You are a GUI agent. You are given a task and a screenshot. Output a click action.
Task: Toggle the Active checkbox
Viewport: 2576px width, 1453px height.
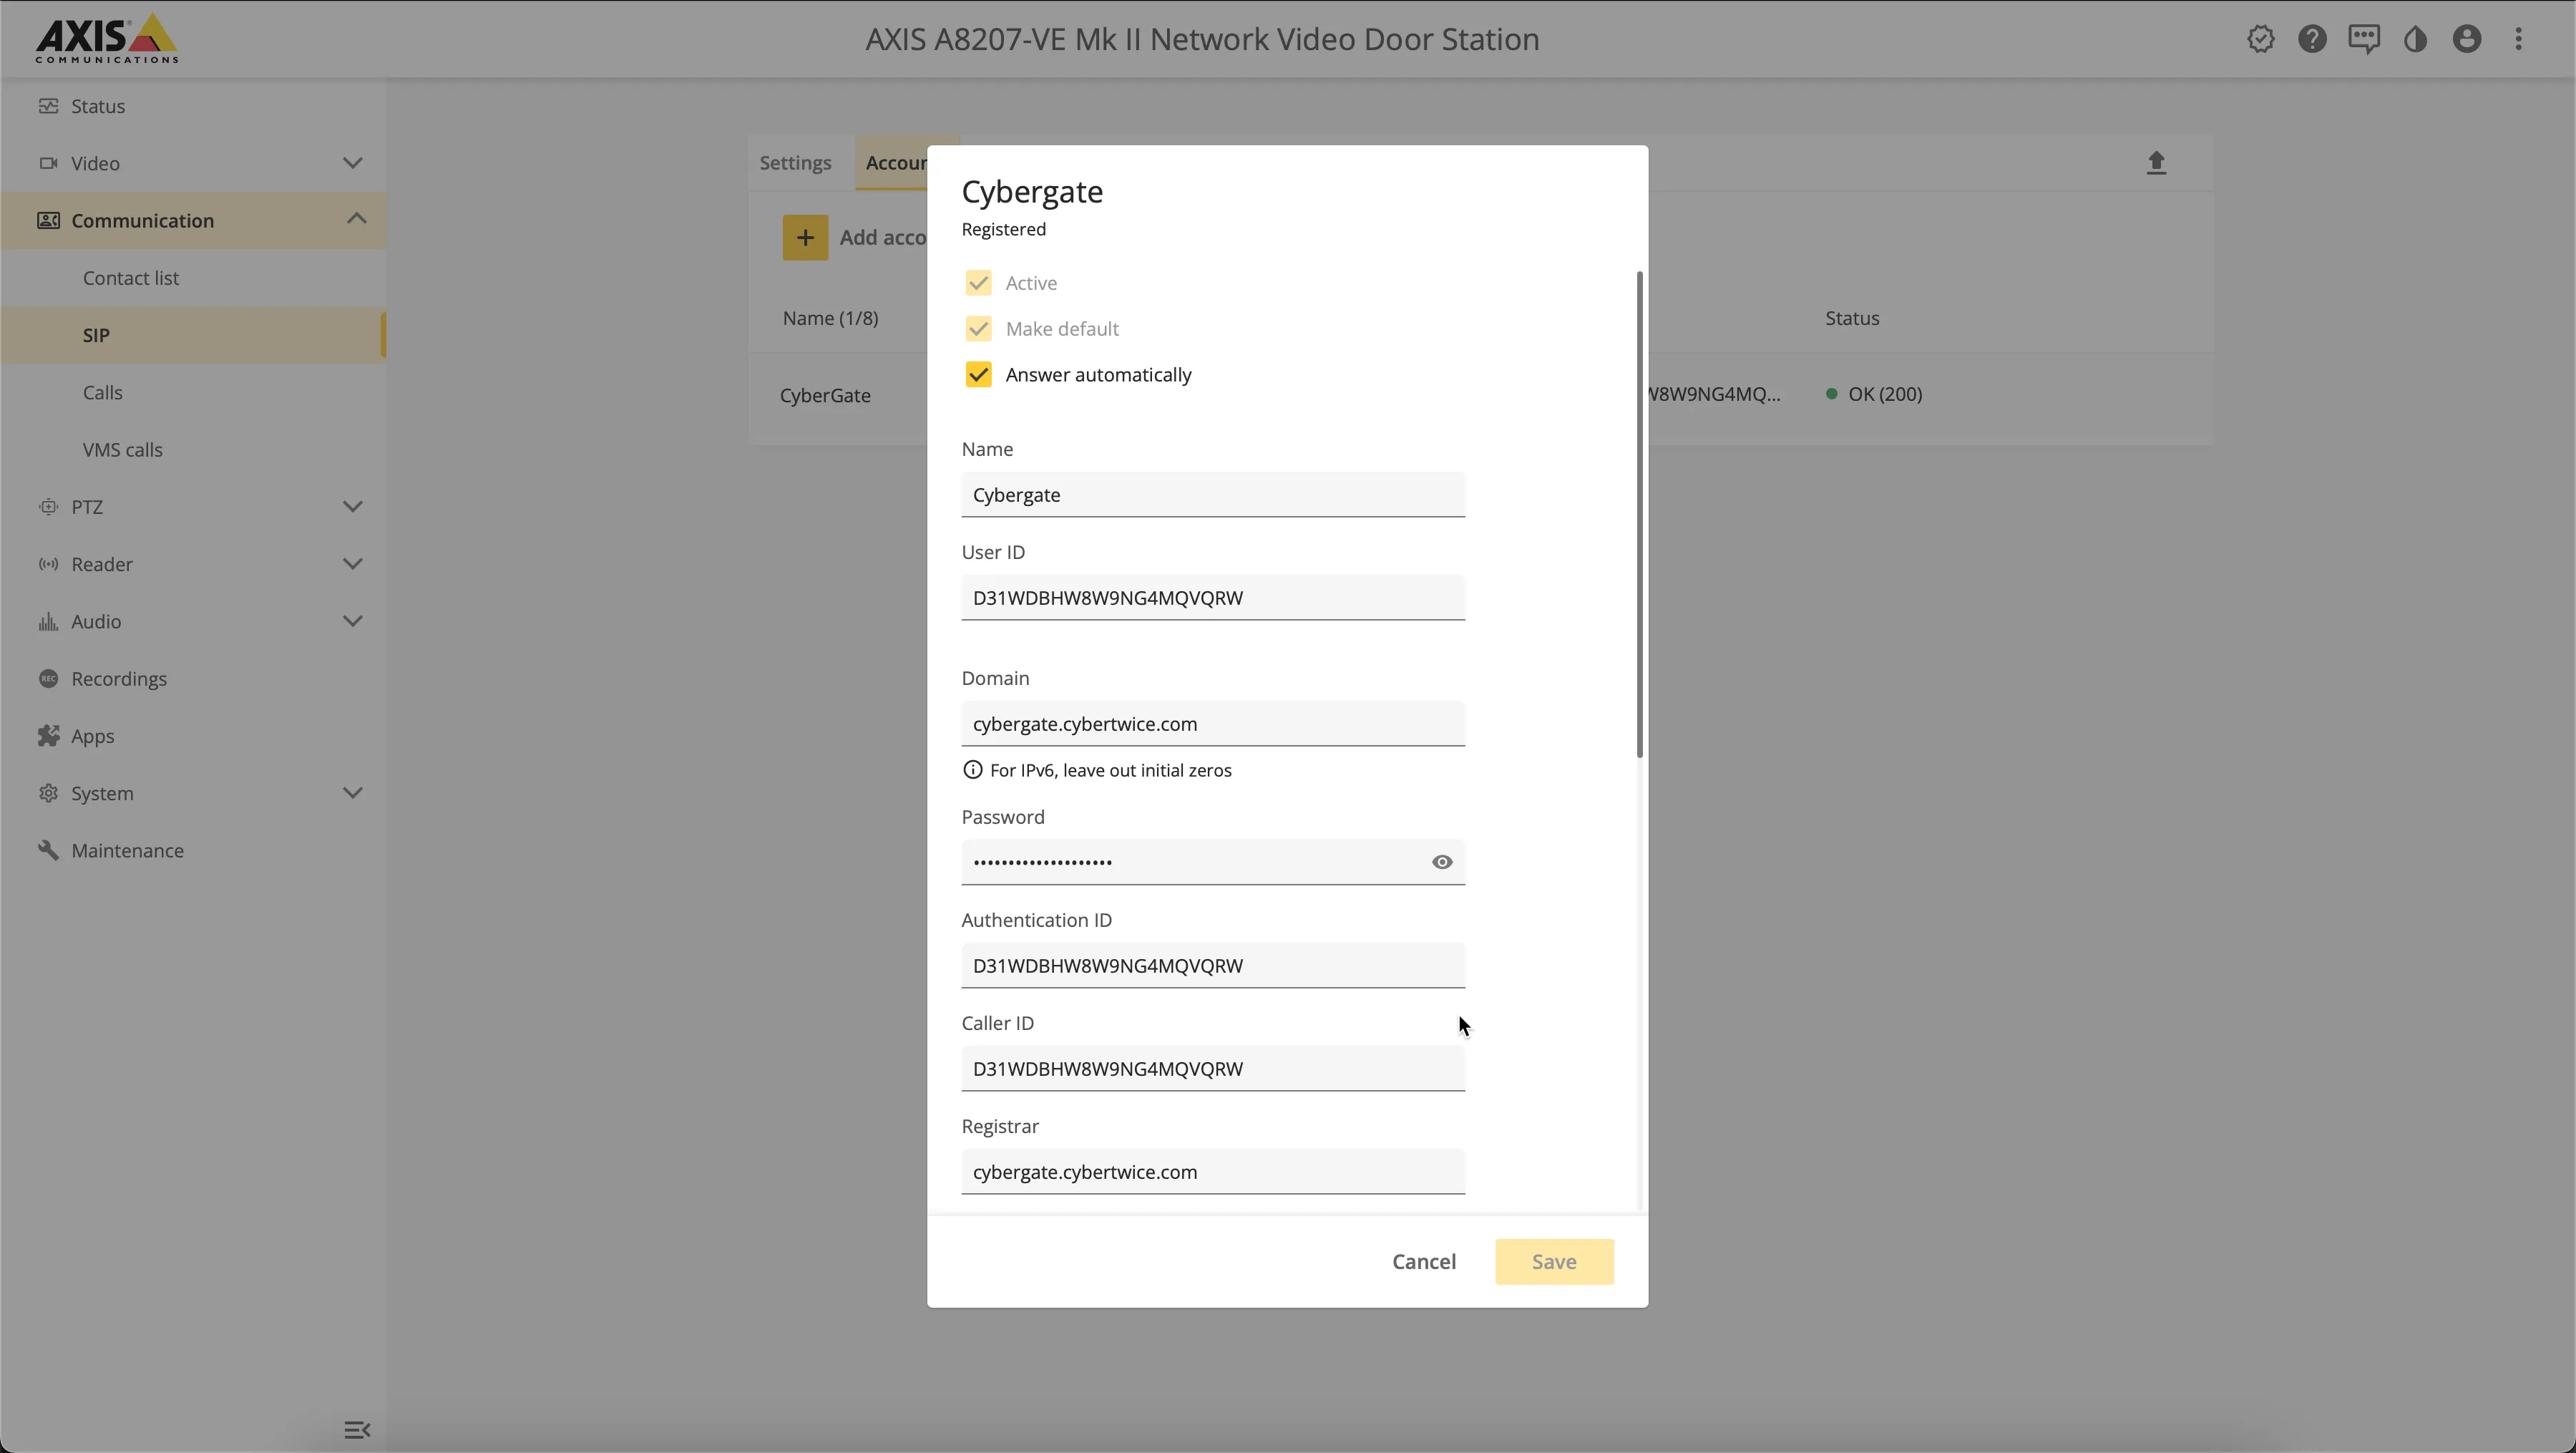tap(978, 283)
